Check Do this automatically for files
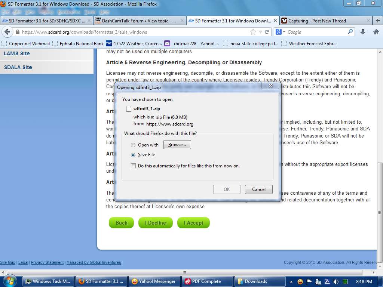Image resolution: width=383 pixels, height=287 pixels. coord(134,166)
